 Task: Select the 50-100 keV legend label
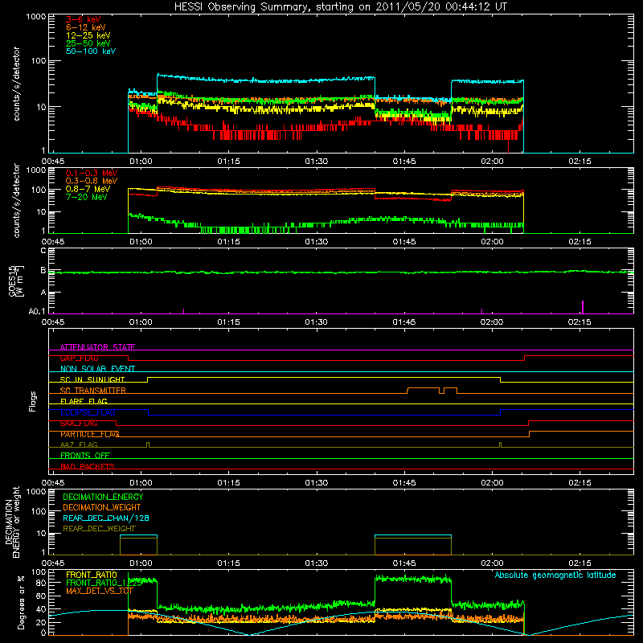(x=91, y=51)
